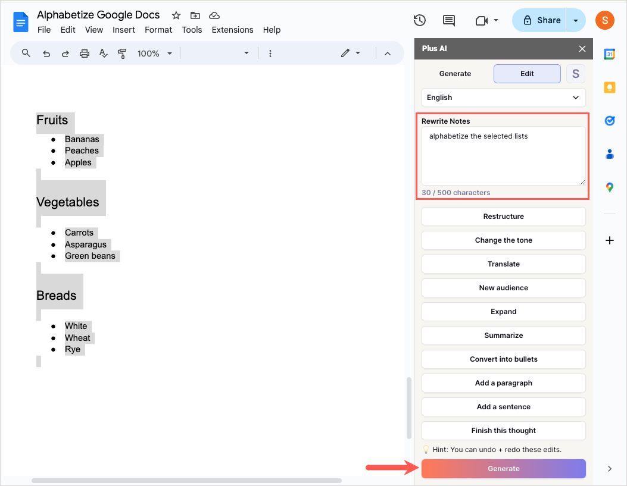This screenshot has height=486, width=627.
Task: Click the Share button
Action: pos(539,20)
